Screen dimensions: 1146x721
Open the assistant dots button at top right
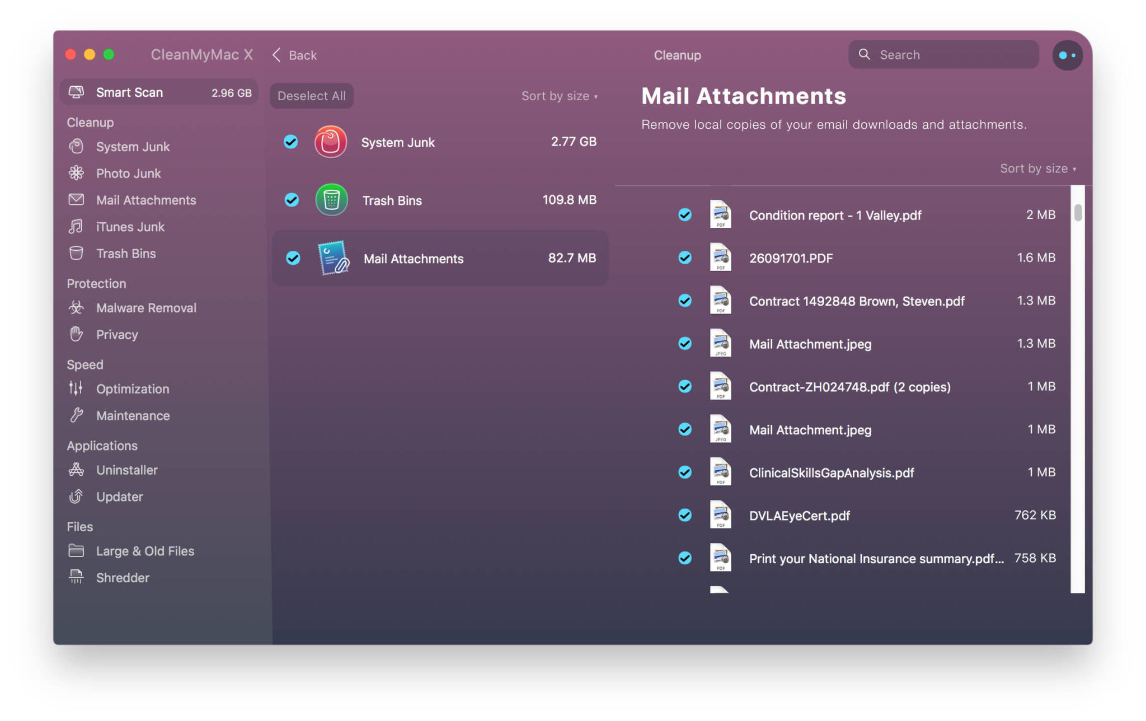click(x=1068, y=55)
